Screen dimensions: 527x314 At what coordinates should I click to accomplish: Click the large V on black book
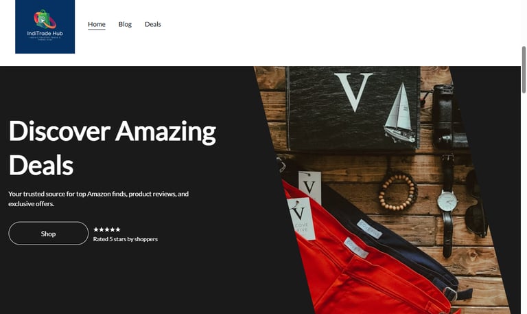(353, 92)
